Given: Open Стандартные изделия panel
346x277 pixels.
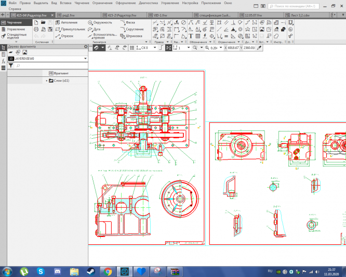Looking at the screenshot, I should click(x=16, y=36).
